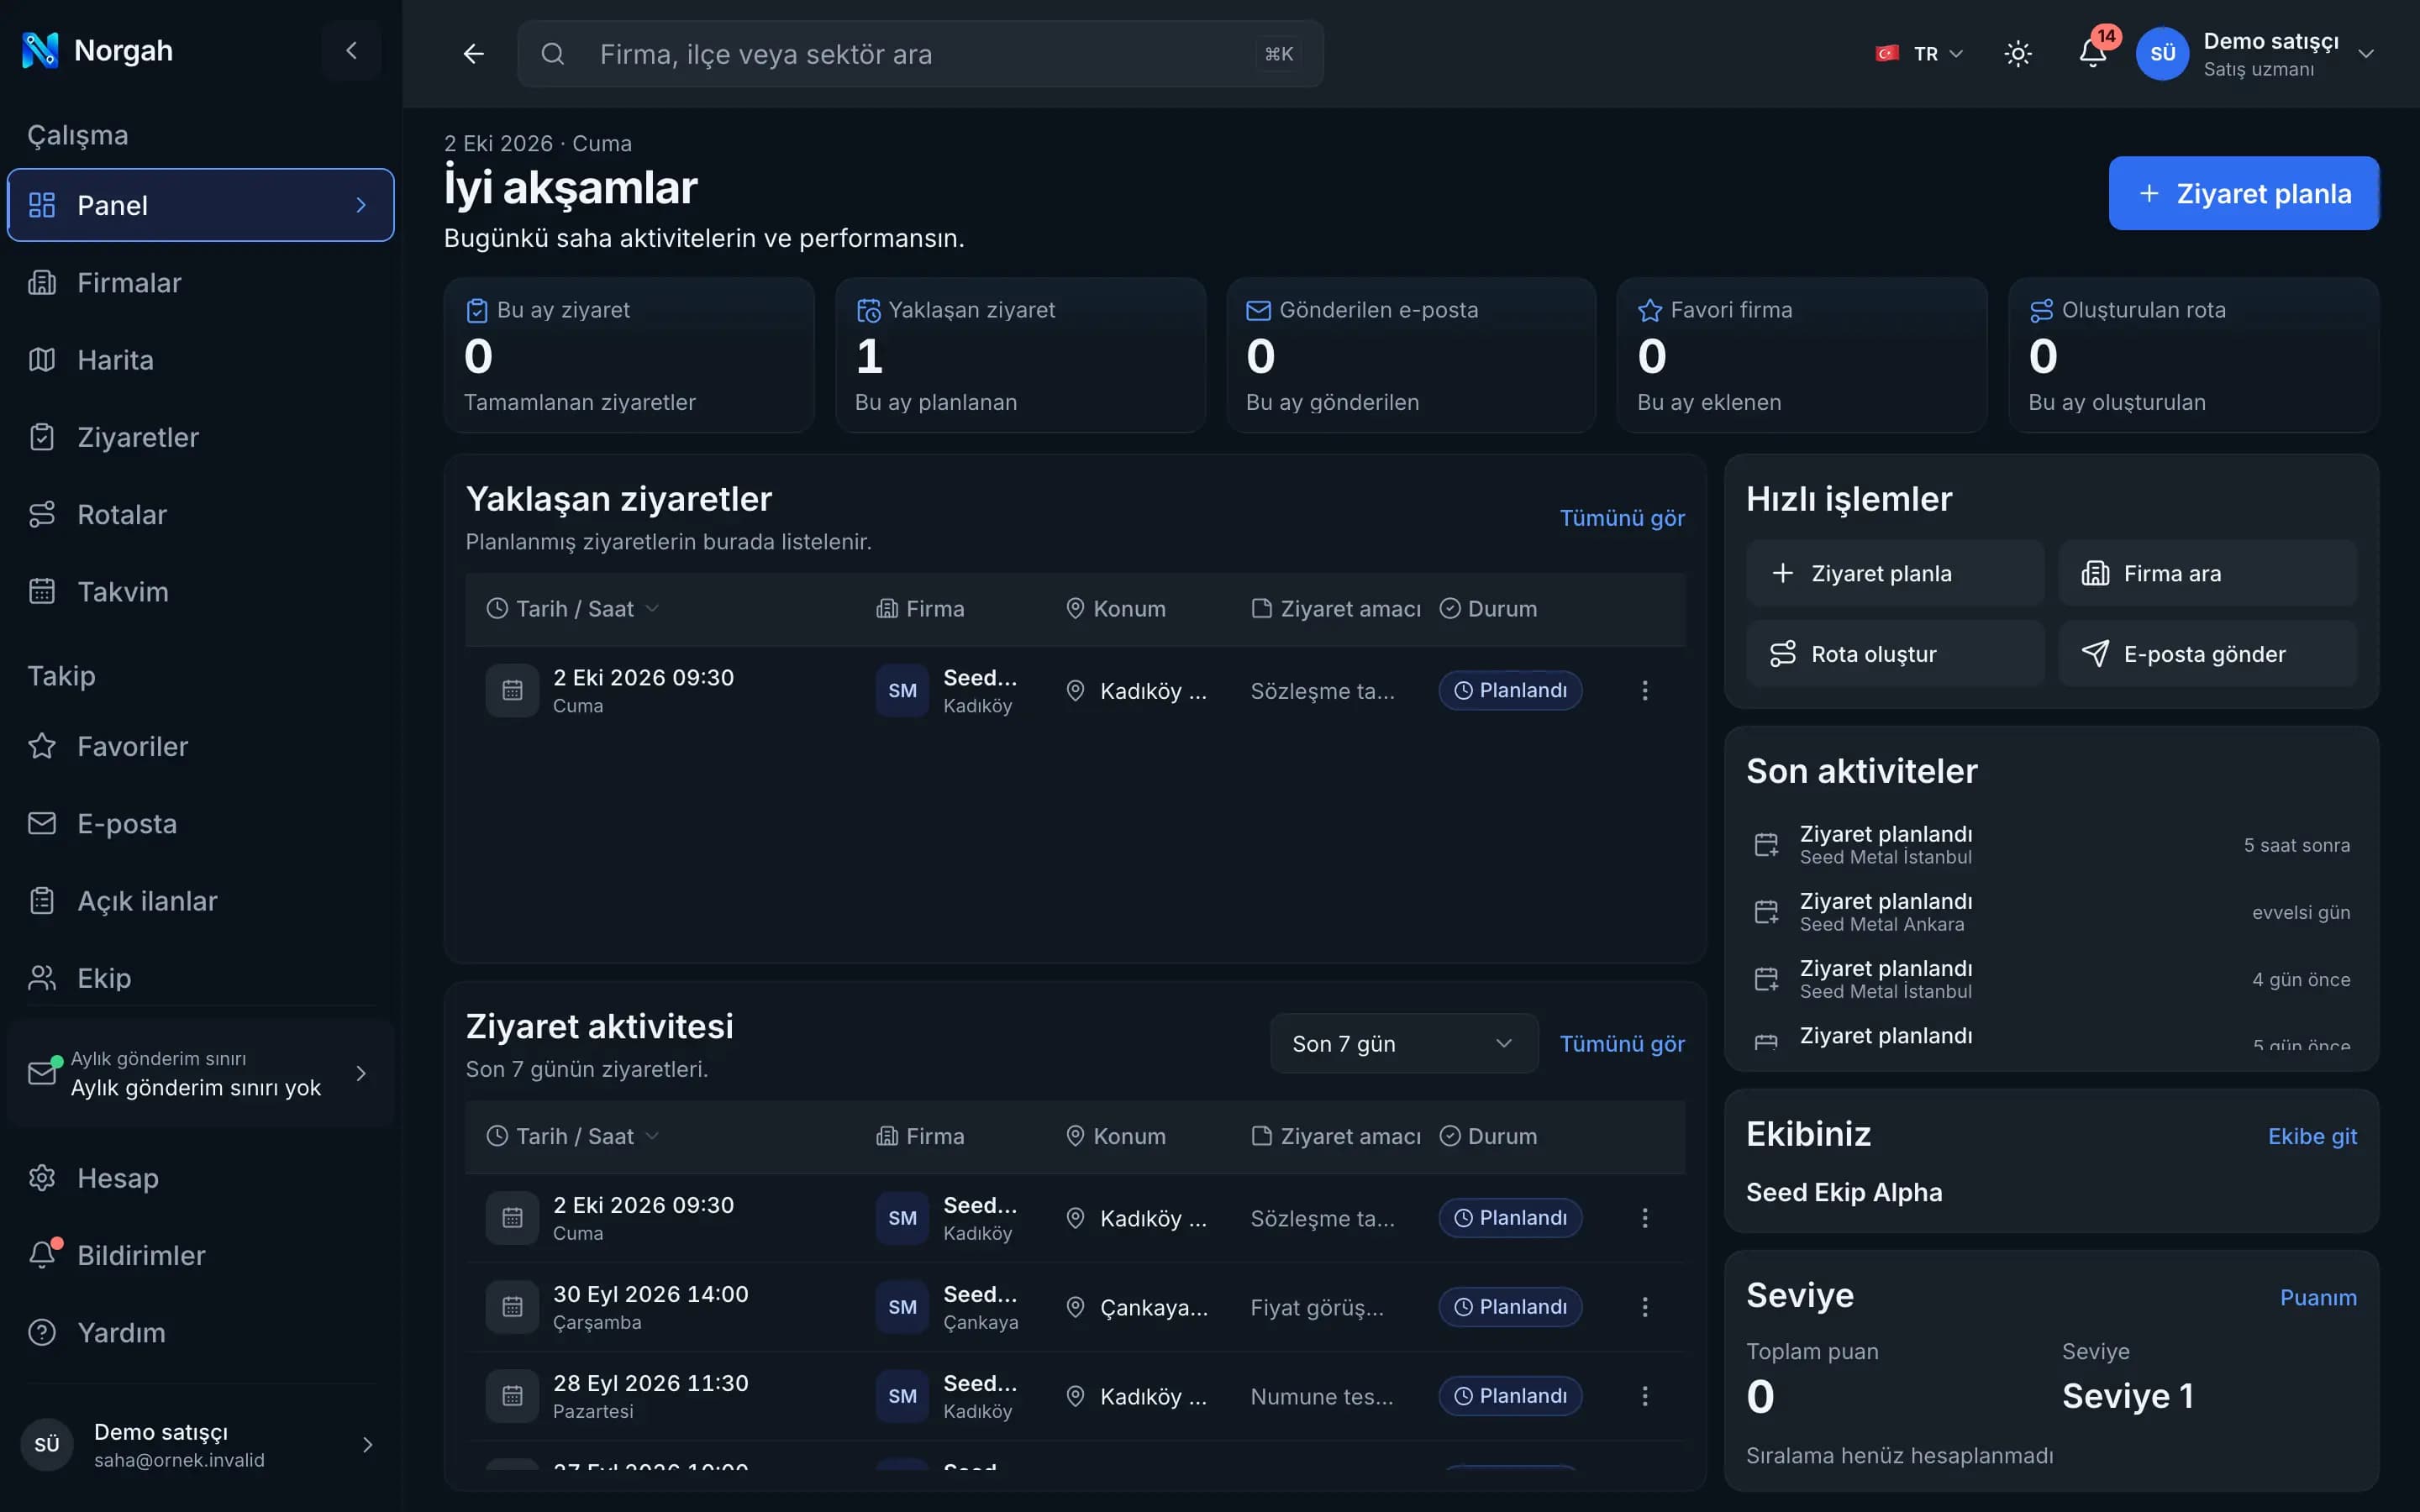Expand the Aylık gönderim sınırı card
The image size is (2420, 1512).
[x=200, y=1073]
